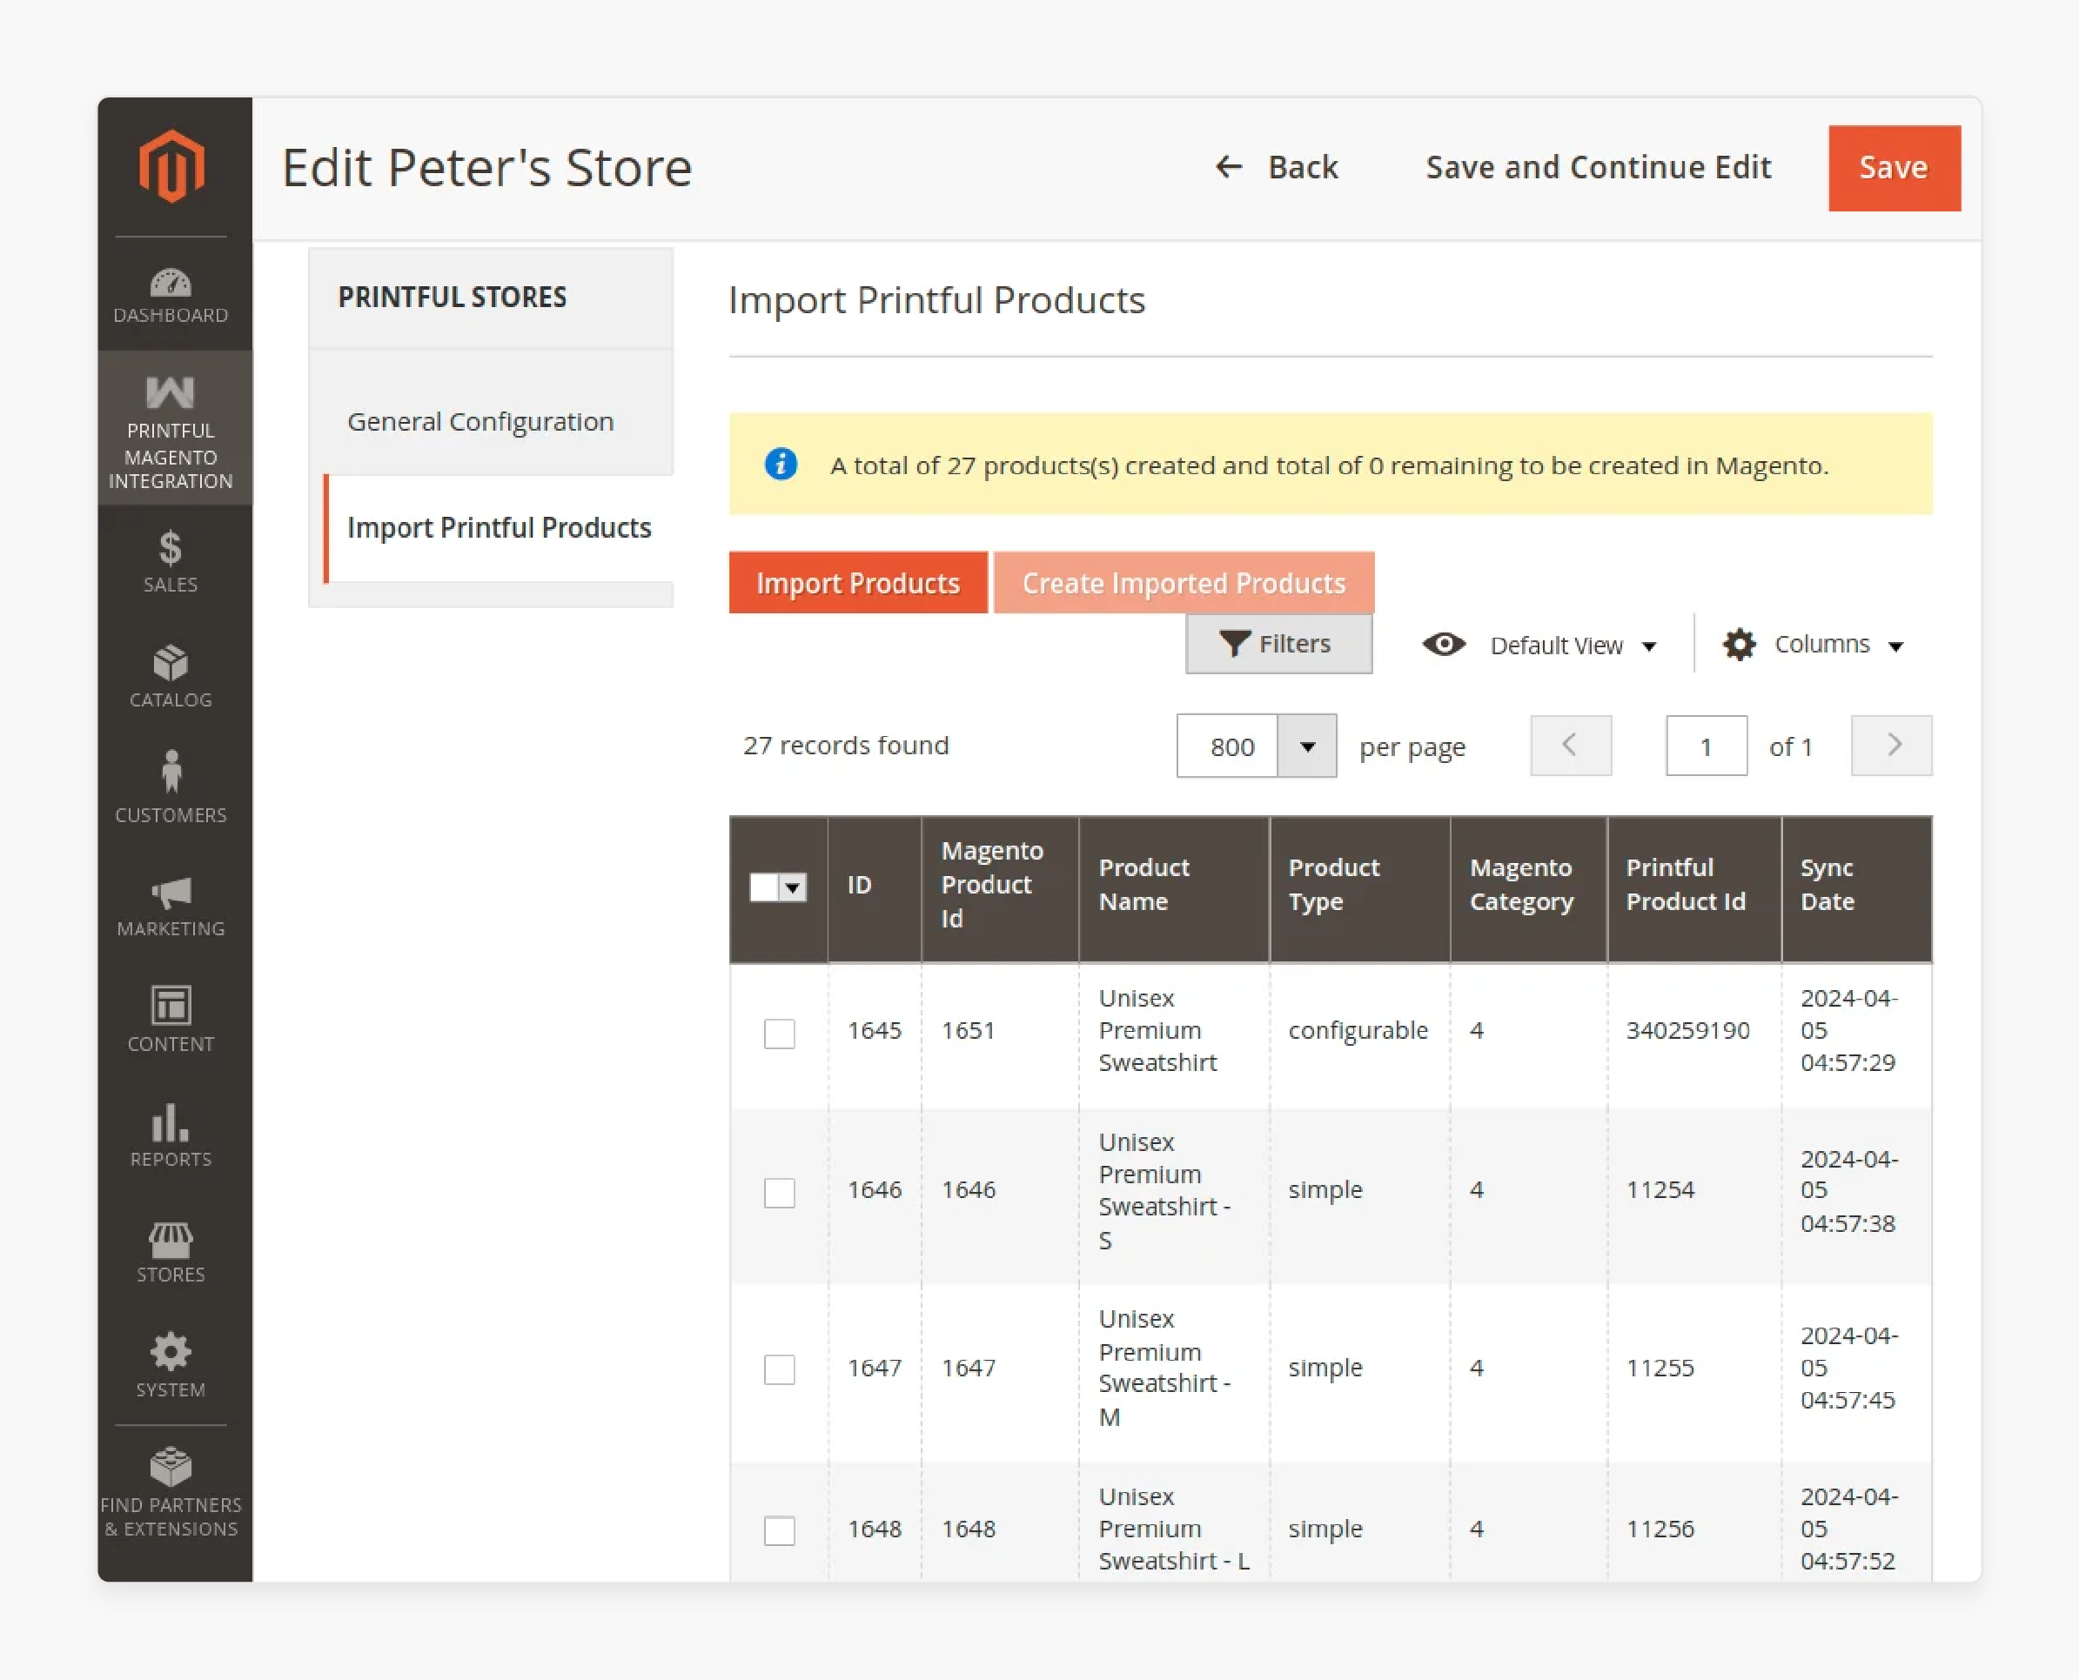
Task: Click Create Imported Products button
Action: click(x=1184, y=583)
